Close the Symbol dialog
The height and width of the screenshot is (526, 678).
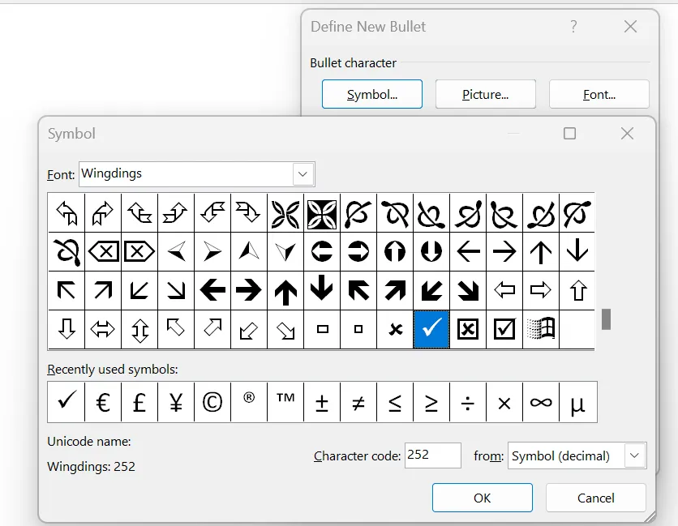pos(627,134)
